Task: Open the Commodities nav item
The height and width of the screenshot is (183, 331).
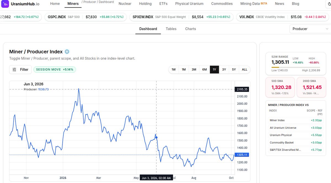Action: (x=222, y=4)
